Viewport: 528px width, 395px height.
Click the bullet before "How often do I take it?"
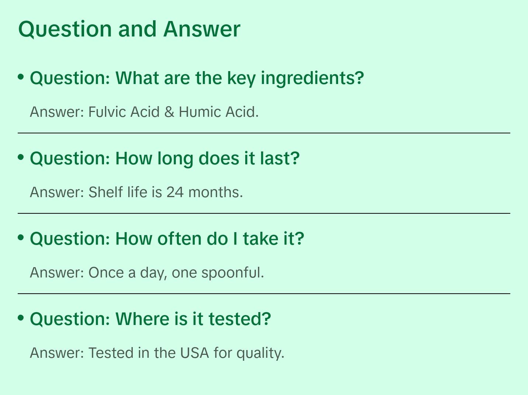click(21, 237)
